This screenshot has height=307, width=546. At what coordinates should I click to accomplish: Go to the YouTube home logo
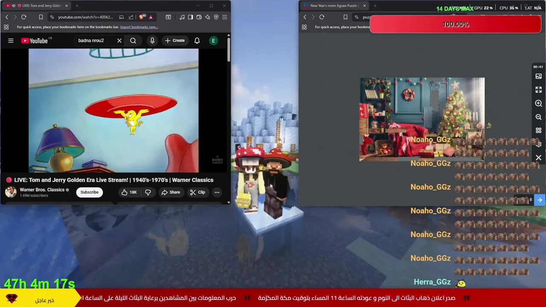pyautogui.click(x=35, y=41)
